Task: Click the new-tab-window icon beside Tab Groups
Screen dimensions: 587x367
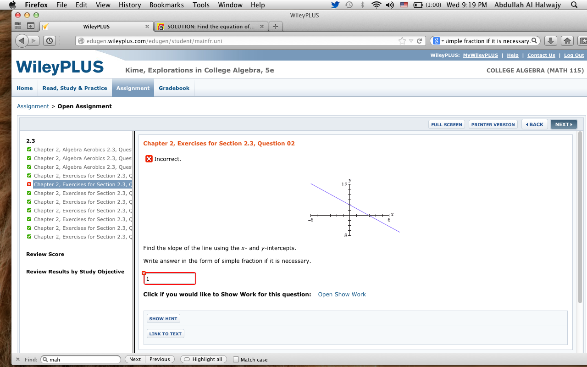Action: click(31, 26)
